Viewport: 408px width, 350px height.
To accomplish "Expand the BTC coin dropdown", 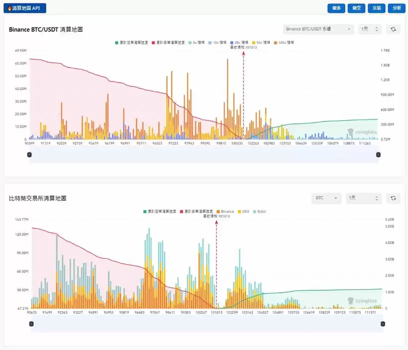I will (x=326, y=198).
